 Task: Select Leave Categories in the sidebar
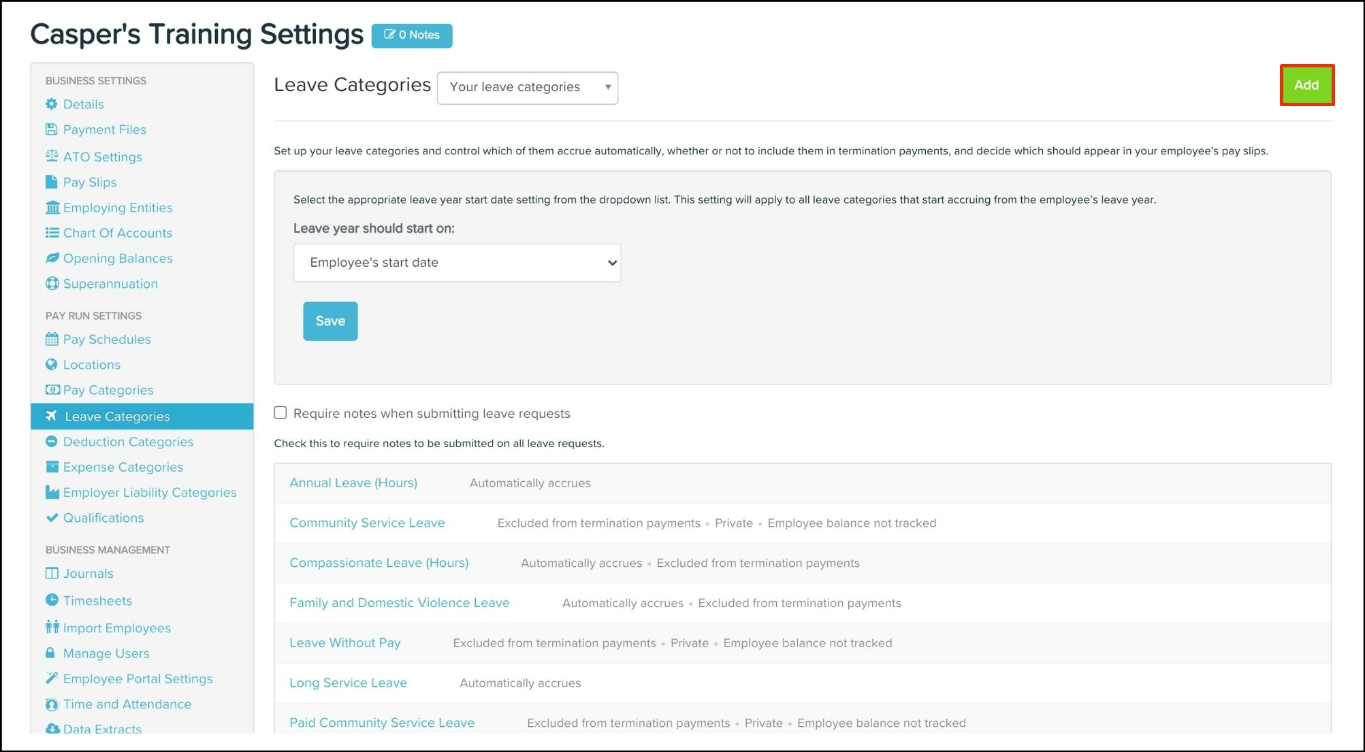click(x=117, y=416)
